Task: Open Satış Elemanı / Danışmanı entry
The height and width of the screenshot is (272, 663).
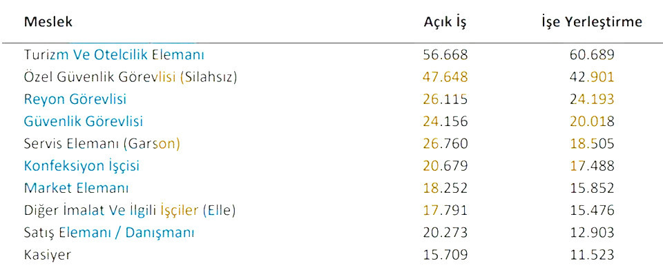Action: 109,233
